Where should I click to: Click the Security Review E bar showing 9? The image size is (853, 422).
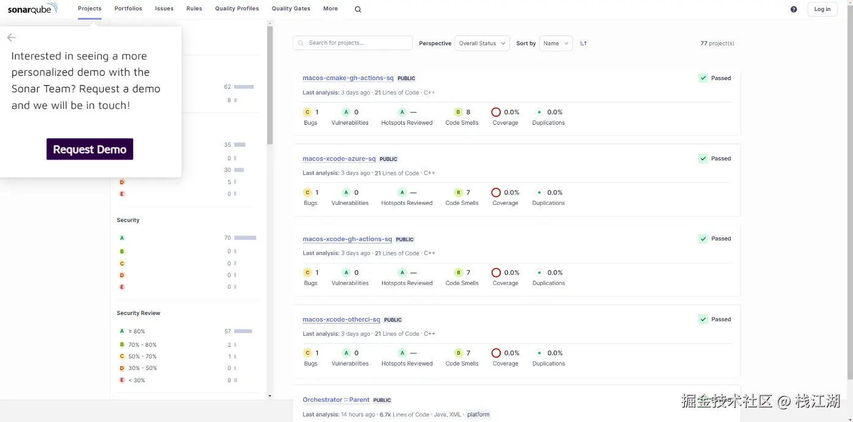coord(235,380)
